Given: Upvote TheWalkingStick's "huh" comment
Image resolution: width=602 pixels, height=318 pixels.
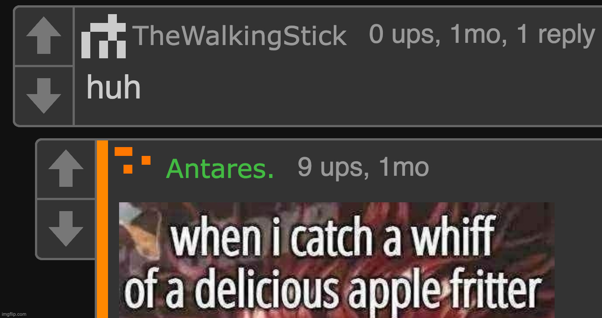Looking at the screenshot, I should 43,36.
